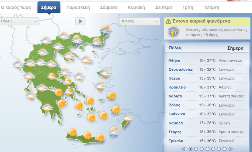Screen dimensions: 252x152
Task: Open the Θεσσαλονίκη city forecast link
Action: point(181,70)
